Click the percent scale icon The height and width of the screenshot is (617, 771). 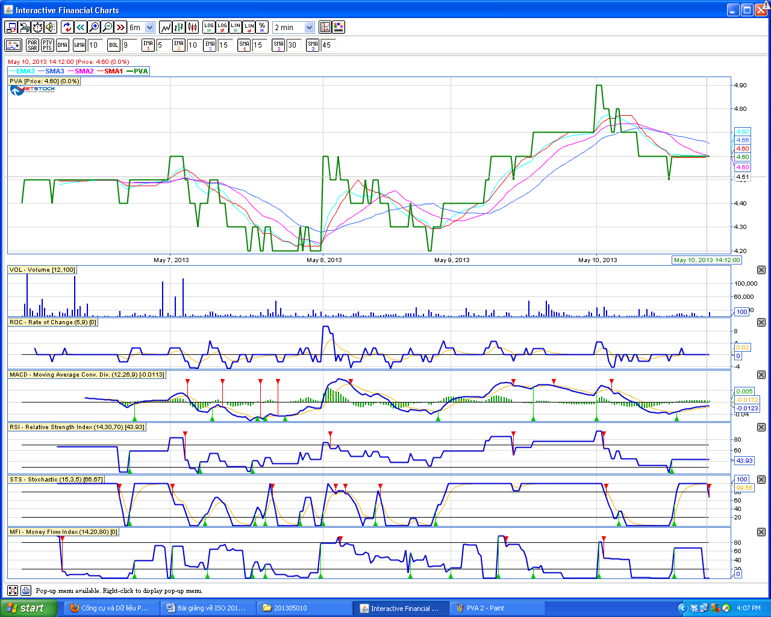point(262,27)
